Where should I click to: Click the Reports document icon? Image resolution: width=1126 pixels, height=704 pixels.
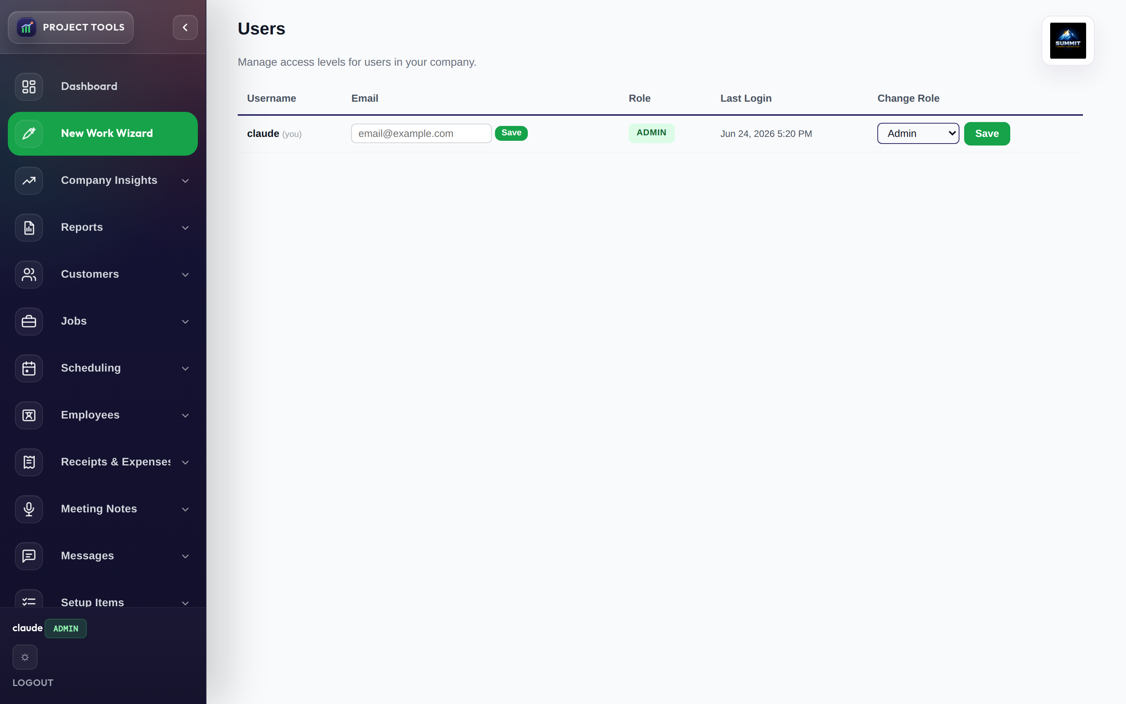click(x=29, y=228)
